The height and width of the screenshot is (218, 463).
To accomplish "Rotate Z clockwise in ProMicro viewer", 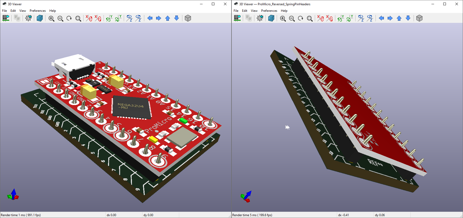I will click(361, 18).
